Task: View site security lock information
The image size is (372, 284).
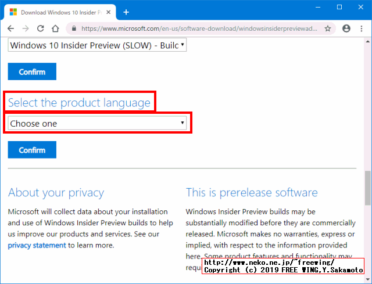Action: 74,28
